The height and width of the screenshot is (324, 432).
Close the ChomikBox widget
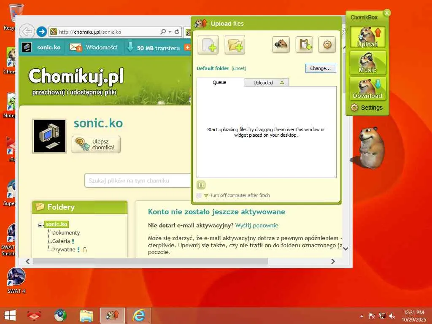point(387,13)
